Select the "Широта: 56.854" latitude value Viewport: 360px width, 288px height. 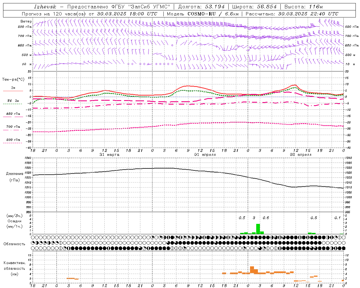255,7
